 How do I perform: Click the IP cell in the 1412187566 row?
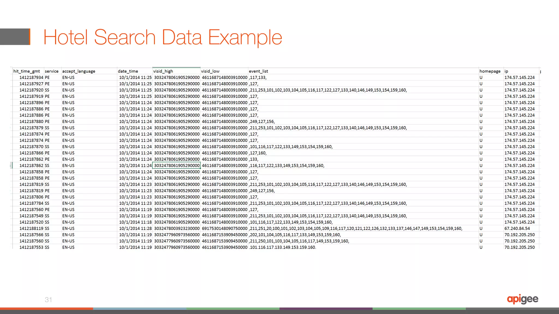coord(521,234)
